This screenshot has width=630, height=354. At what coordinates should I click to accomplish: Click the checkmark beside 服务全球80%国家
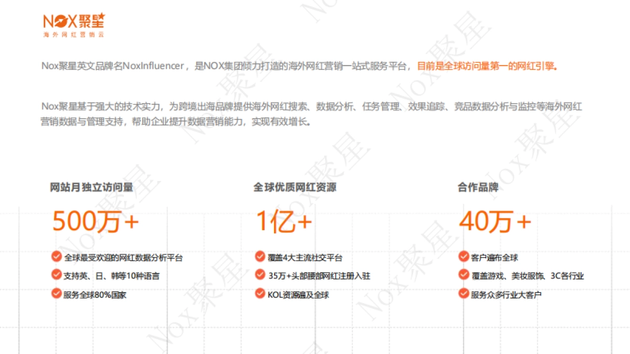(56, 293)
